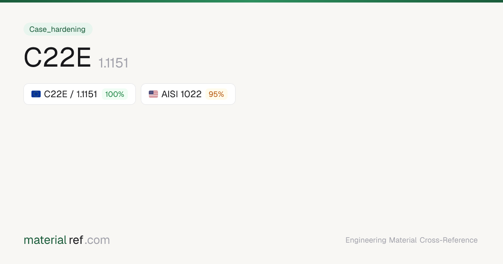503x264 pixels.
Task: Click the gray 1.1151 number beside heading
Action: click(x=113, y=63)
